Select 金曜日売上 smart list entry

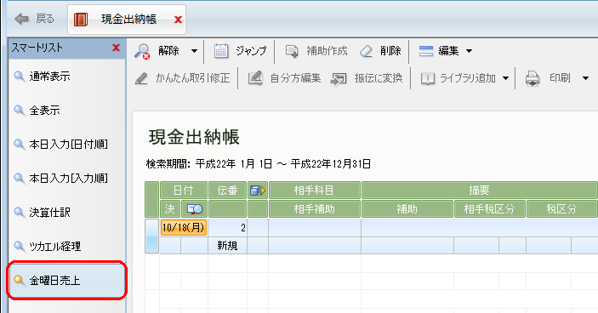[67, 280]
